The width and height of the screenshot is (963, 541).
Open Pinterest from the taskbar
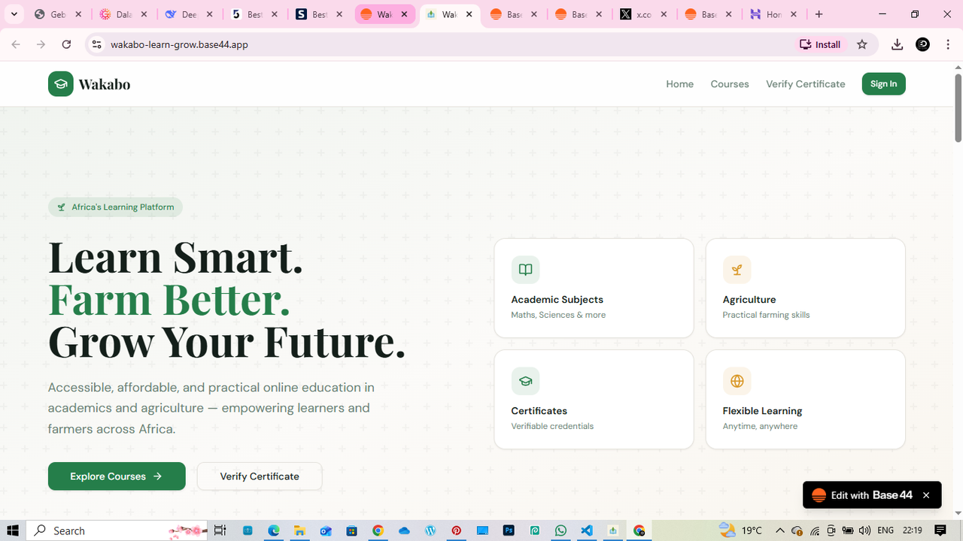click(x=457, y=530)
